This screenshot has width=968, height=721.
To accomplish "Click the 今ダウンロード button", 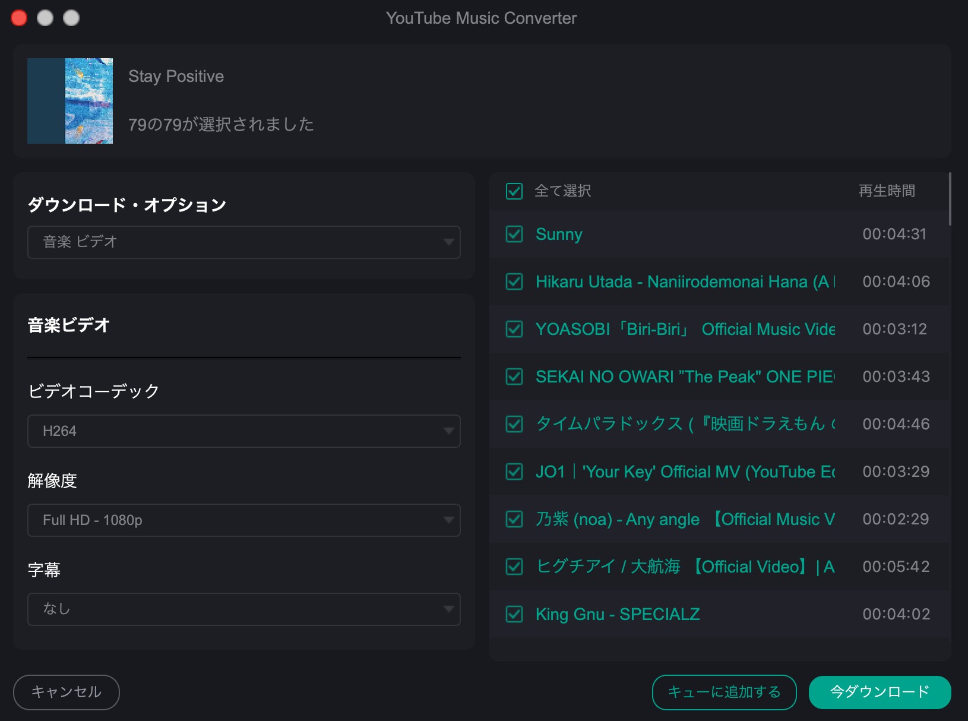I will (880, 692).
